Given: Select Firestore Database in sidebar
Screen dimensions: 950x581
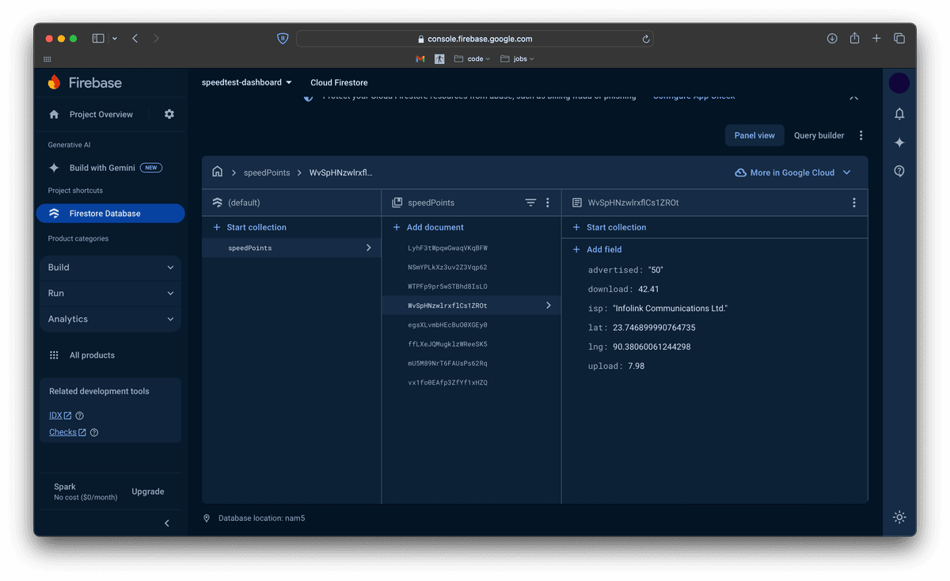Looking at the screenshot, I should [x=110, y=214].
